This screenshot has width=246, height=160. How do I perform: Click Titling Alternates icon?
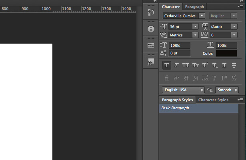pyautogui.click(x=215, y=78)
